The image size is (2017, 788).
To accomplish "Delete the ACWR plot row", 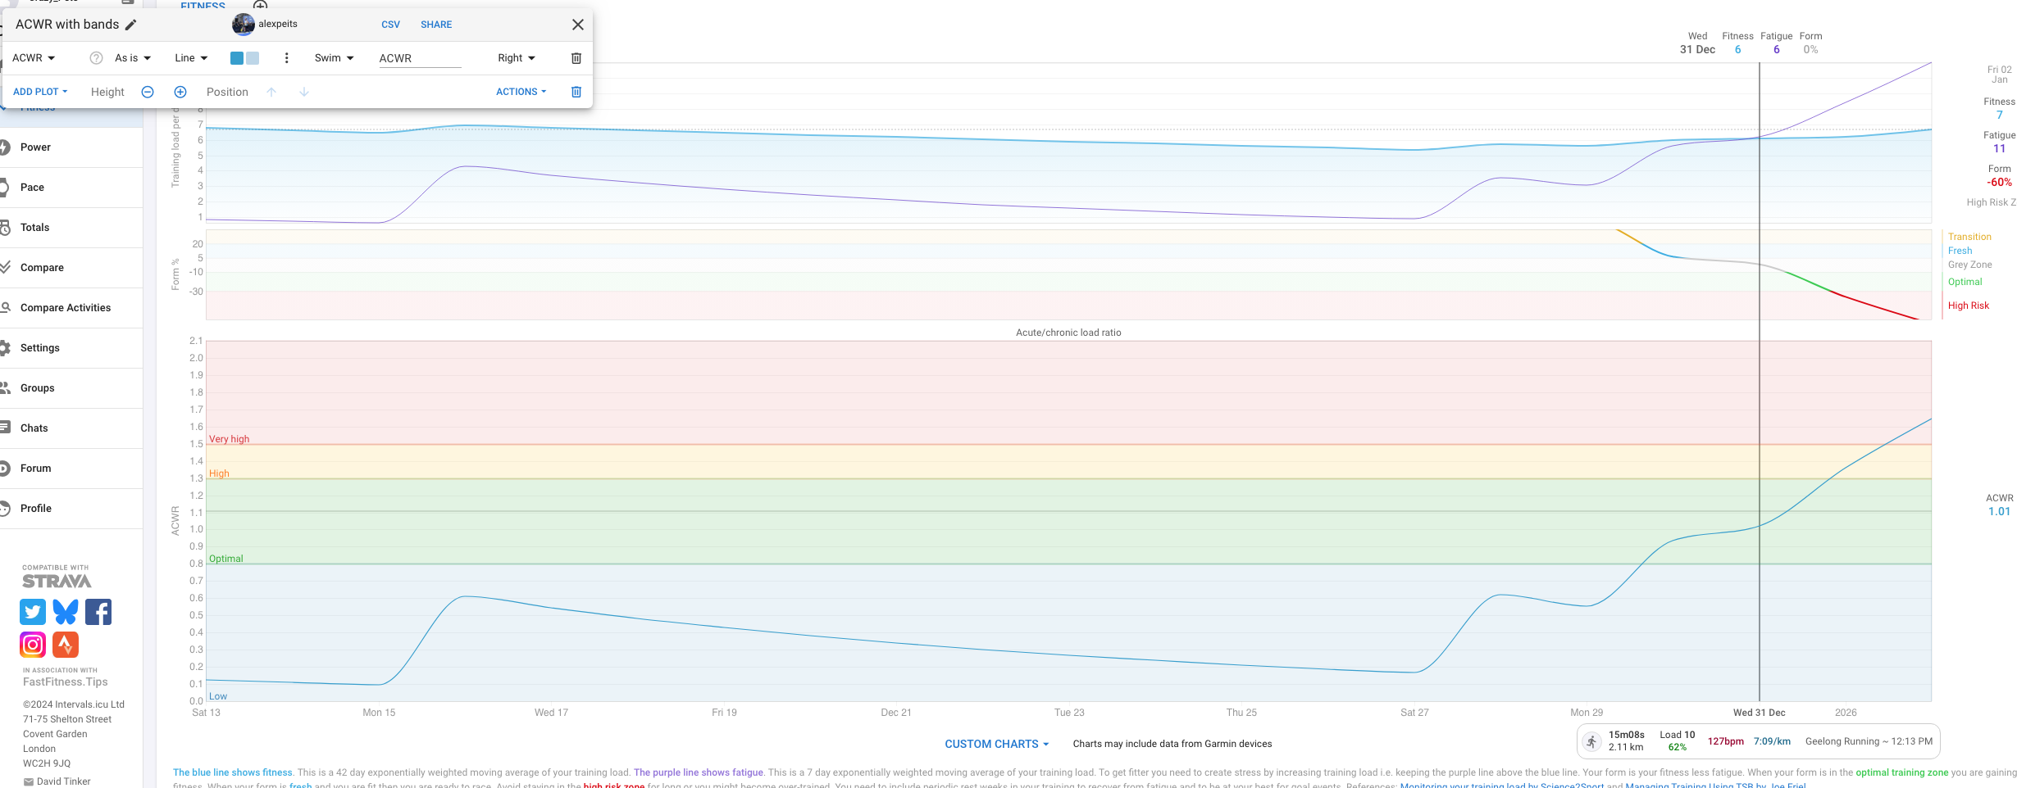I will [576, 58].
